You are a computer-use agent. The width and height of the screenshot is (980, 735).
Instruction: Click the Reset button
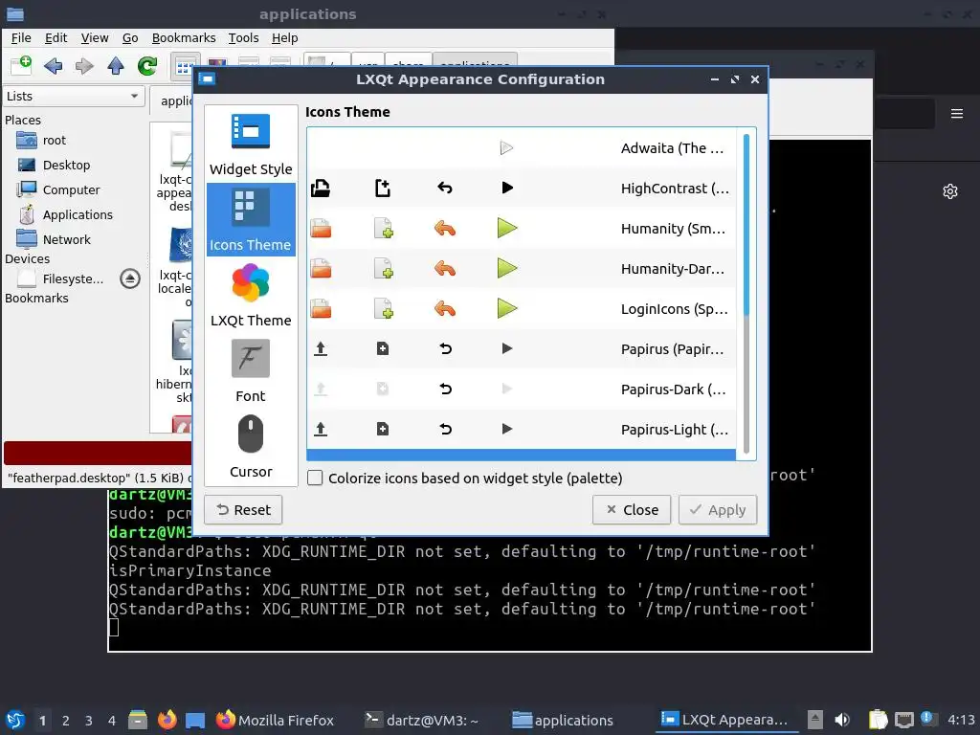point(243,510)
